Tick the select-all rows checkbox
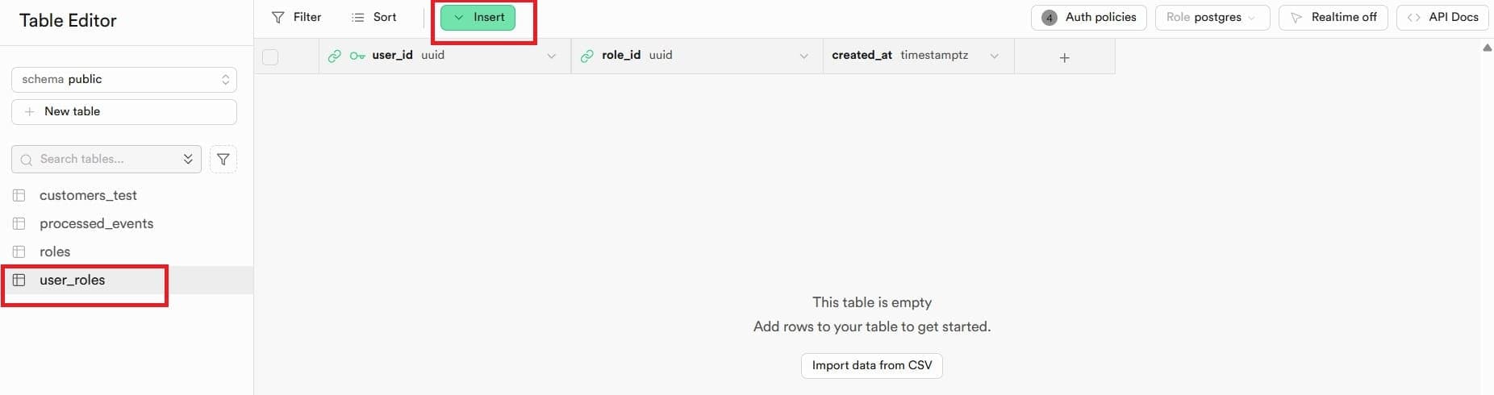1494x395 pixels. coord(270,56)
